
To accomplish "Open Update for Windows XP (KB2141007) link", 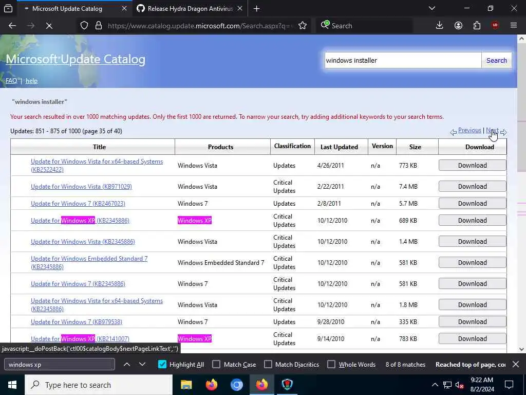I will click(x=80, y=338).
